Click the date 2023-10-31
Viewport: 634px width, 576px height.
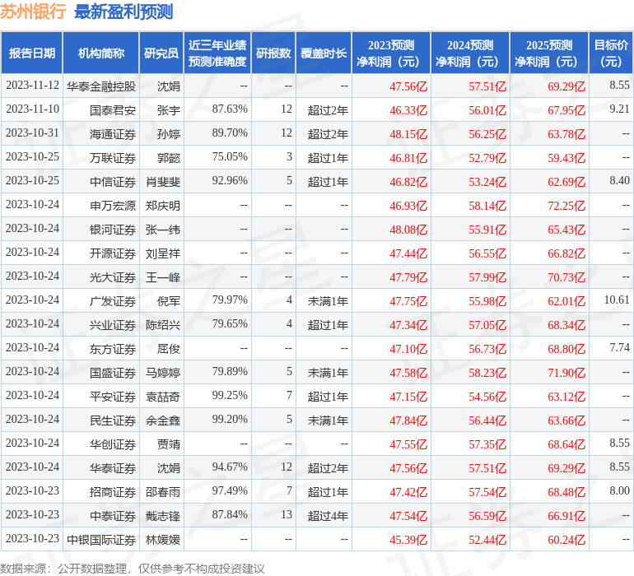tap(32, 133)
